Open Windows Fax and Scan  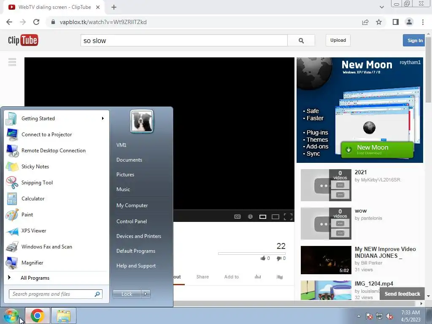57,246
